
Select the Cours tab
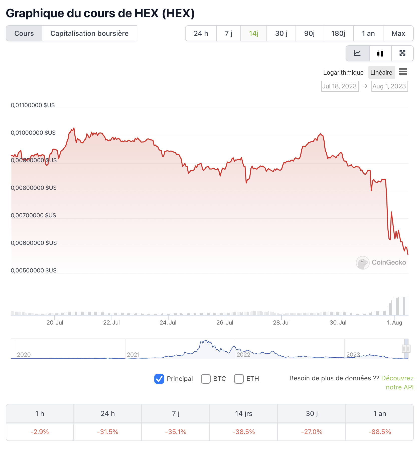24,33
